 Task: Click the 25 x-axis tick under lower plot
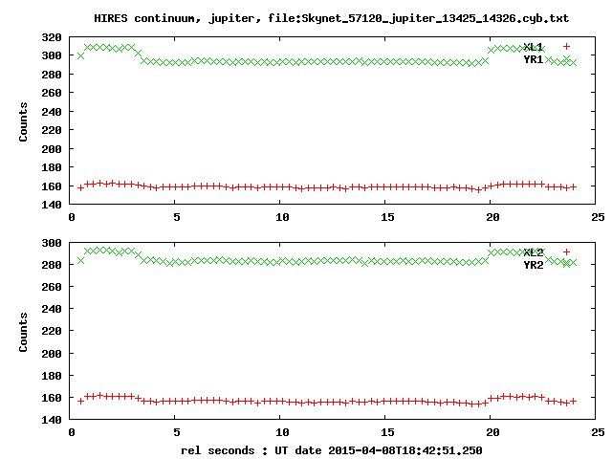click(598, 432)
